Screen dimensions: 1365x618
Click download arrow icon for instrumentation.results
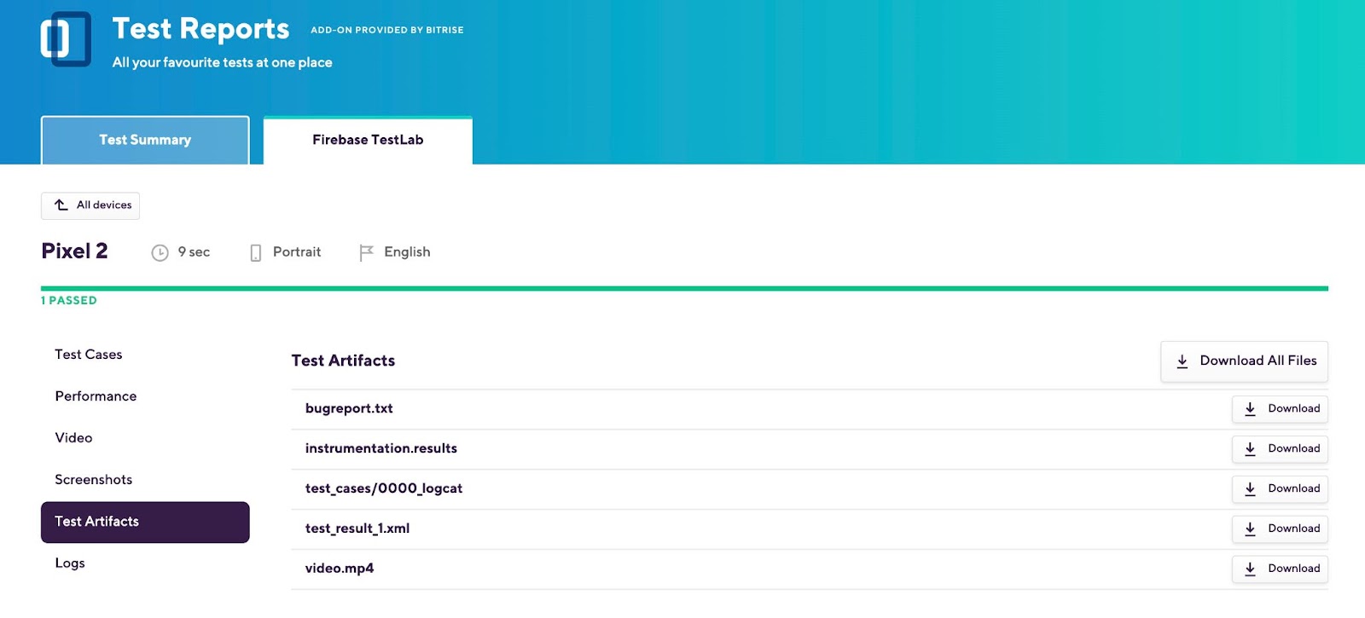click(x=1250, y=449)
